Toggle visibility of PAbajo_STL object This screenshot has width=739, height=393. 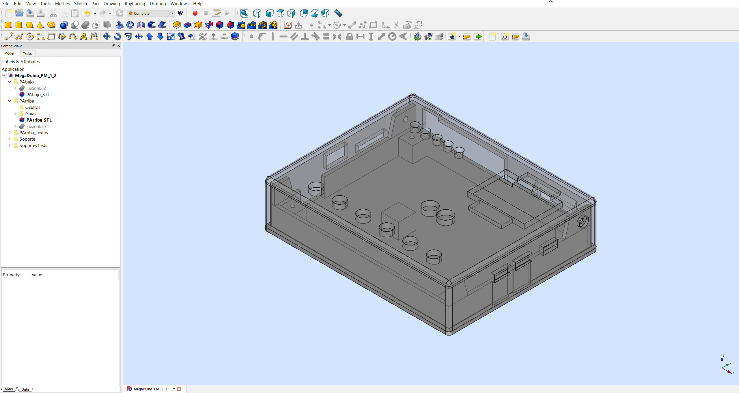pos(38,94)
